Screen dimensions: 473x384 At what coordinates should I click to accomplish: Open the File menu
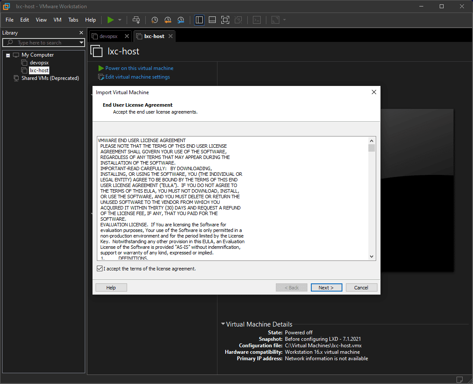[x=10, y=20]
